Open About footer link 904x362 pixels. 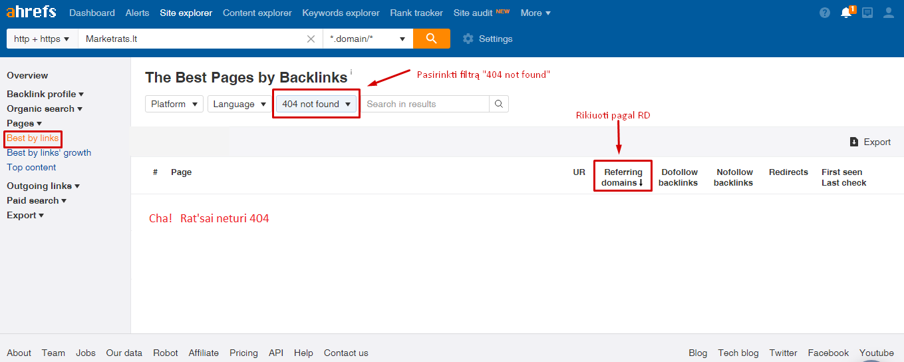[19, 353]
